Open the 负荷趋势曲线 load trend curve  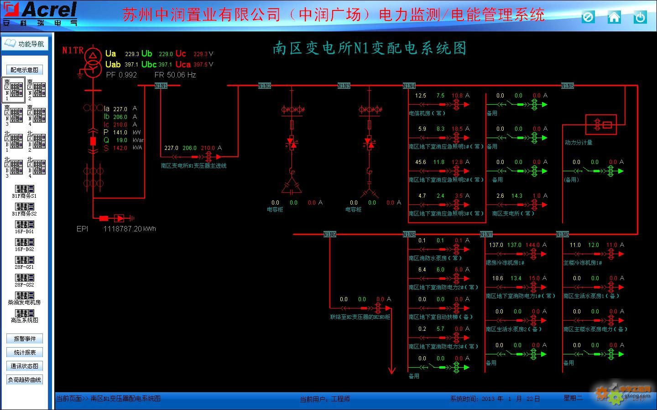pyautogui.click(x=25, y=379)
